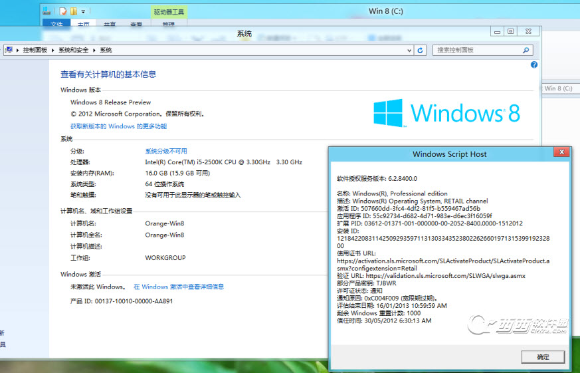
Task: Click the Win 8 (C:) Explorer window title
Action: click(386, 11)
